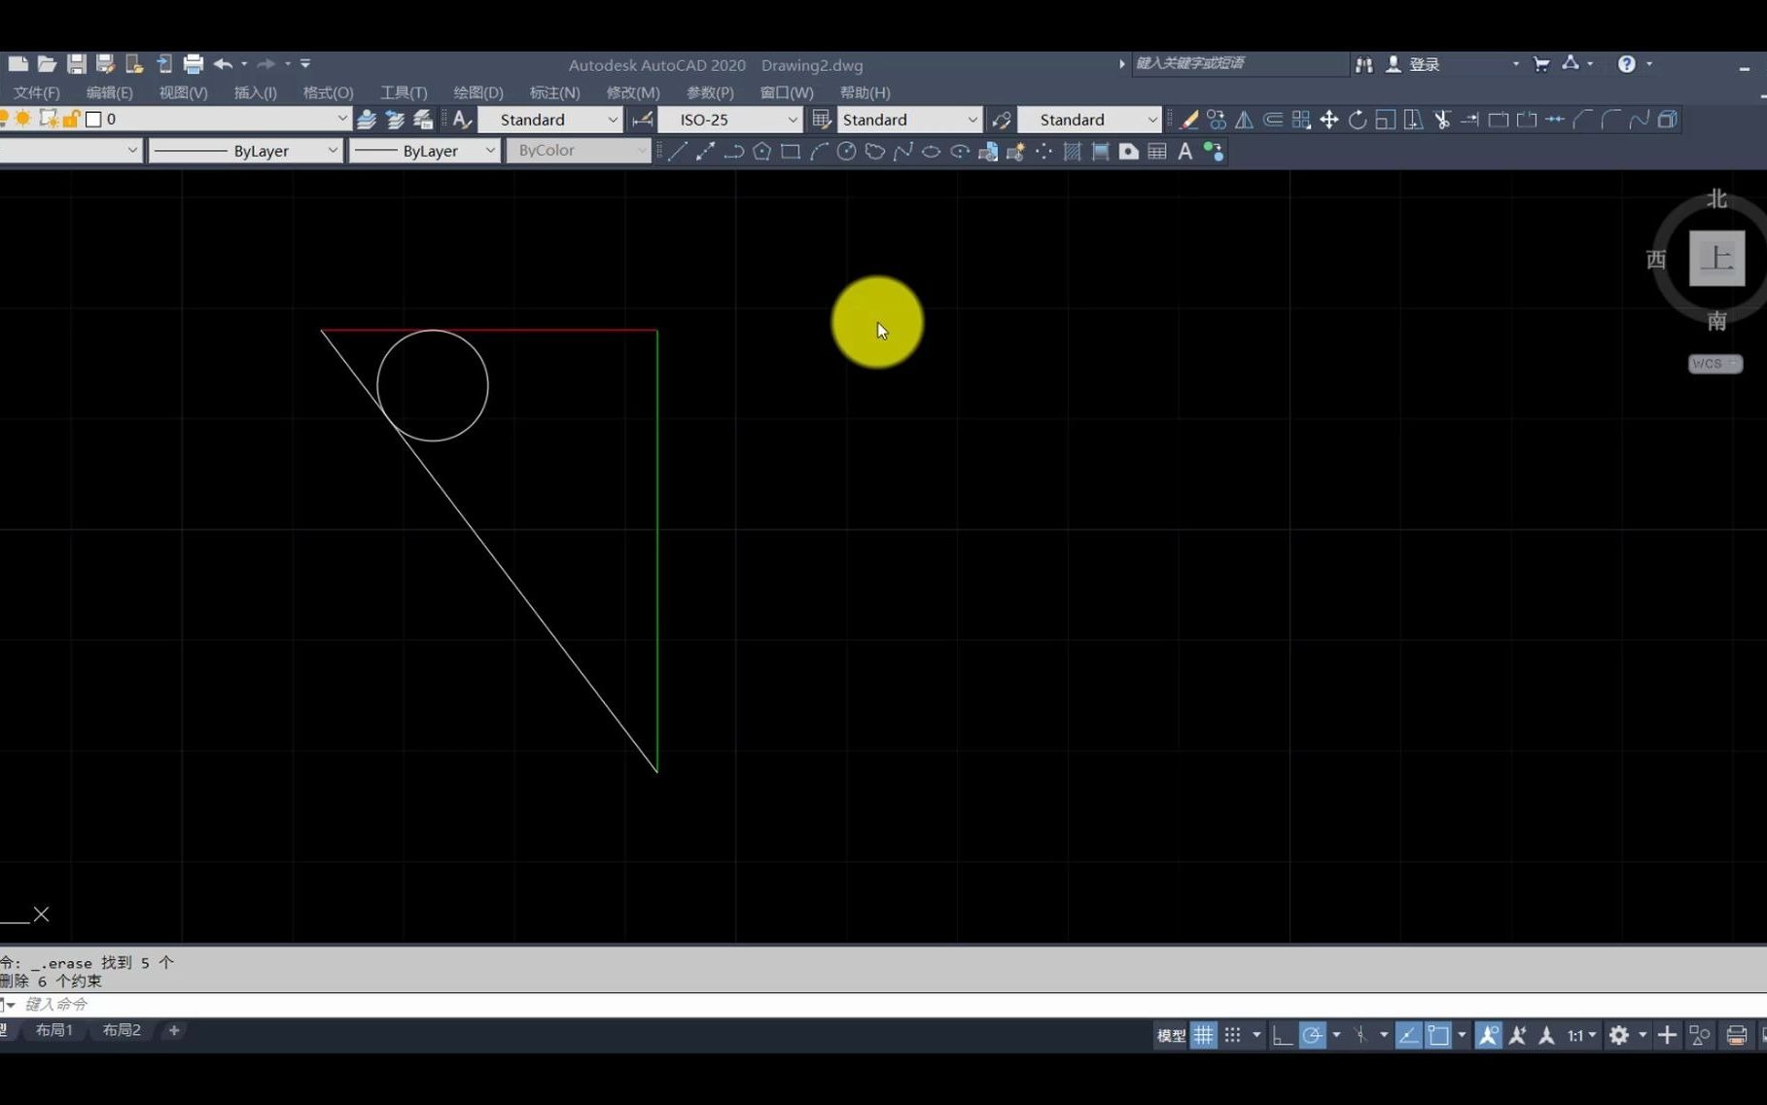
Task: Select the Rectangle draw tool
Action: [x=791, y=151]
